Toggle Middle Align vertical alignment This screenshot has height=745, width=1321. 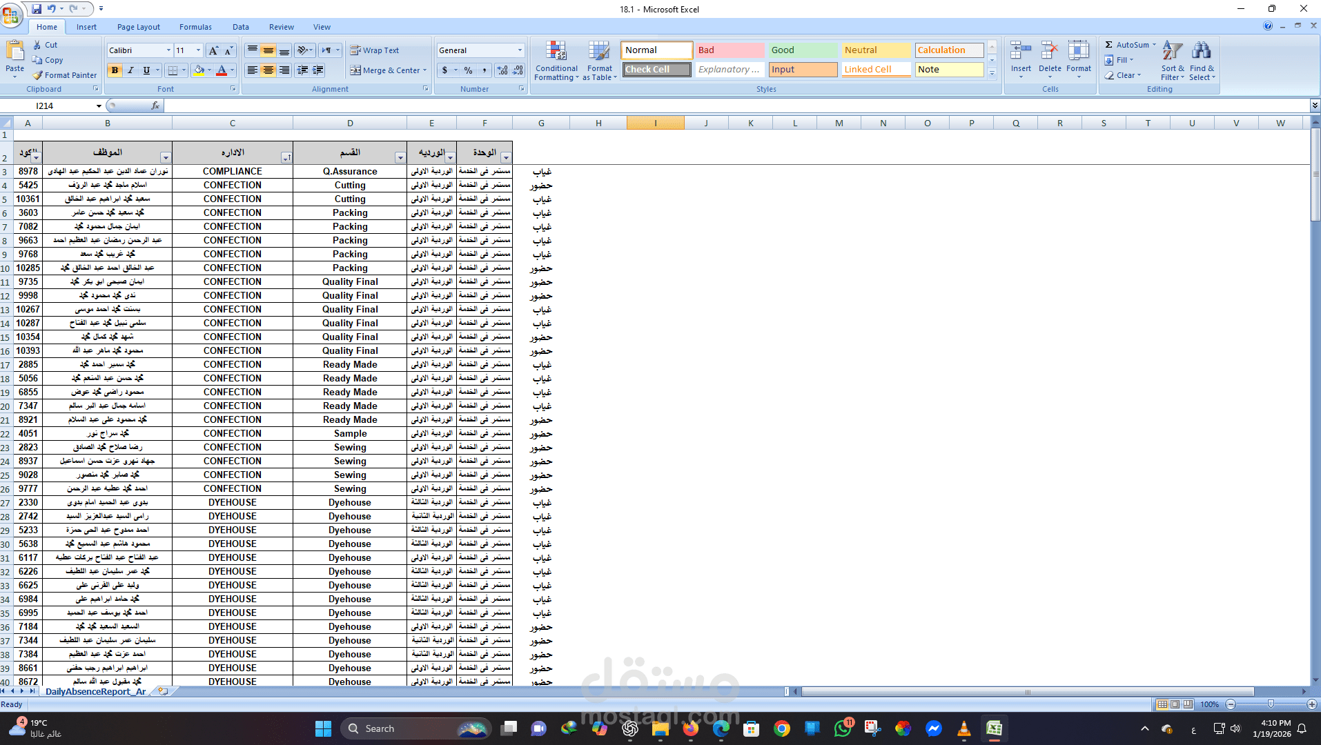268,50
